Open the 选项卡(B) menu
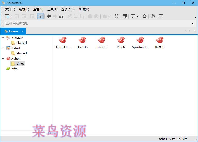 click(x=68, y=9)
